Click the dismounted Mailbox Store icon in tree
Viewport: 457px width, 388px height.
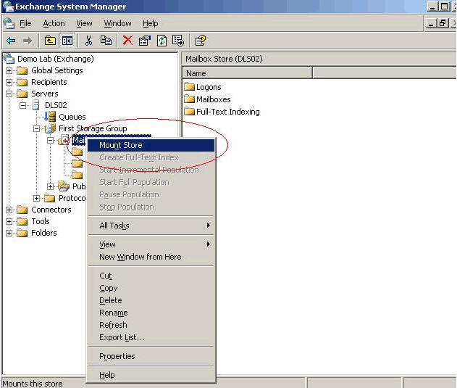pos(64,140)
